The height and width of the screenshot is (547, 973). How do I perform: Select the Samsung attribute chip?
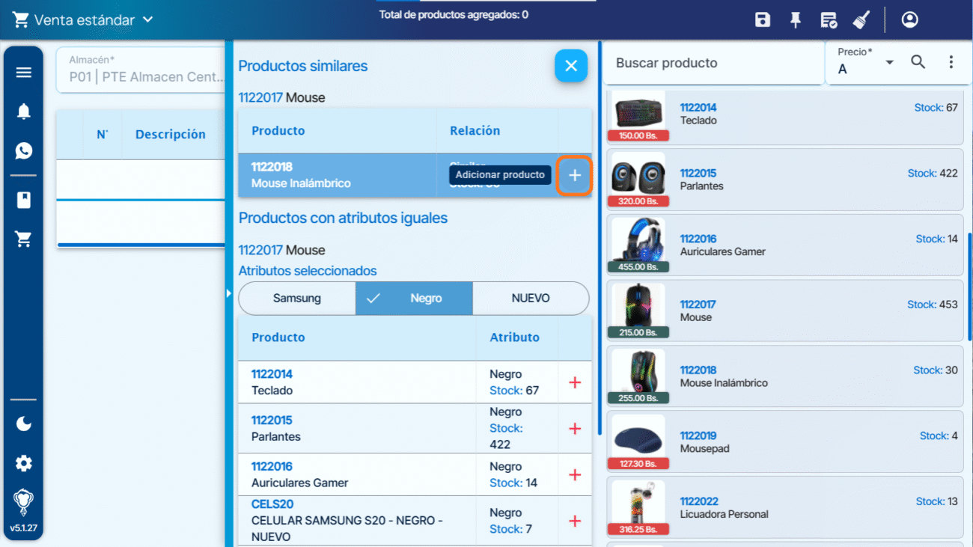[297, 299]
